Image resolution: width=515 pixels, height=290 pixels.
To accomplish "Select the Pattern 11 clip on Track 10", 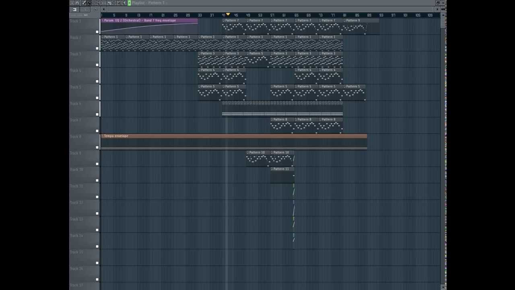I will point(282,175).
